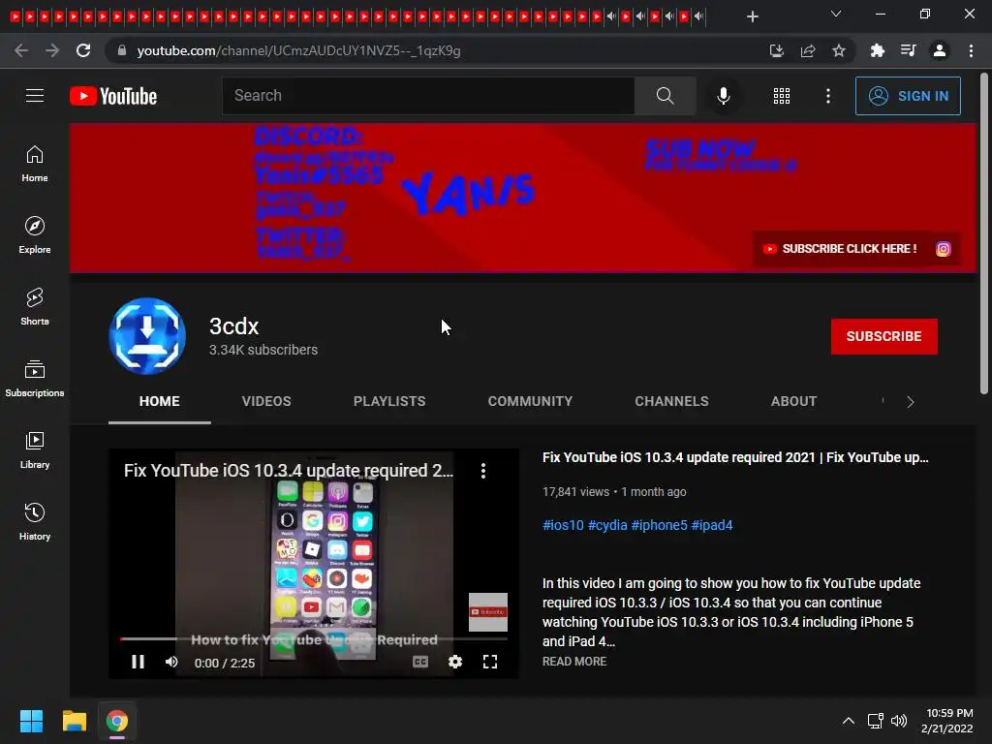Click the share page icon in address bar

[x=808, y=50]
